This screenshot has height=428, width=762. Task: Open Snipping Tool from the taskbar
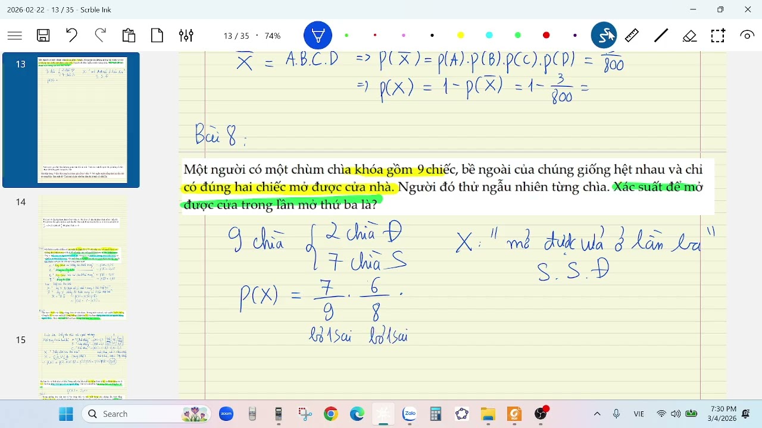point(305,414)
